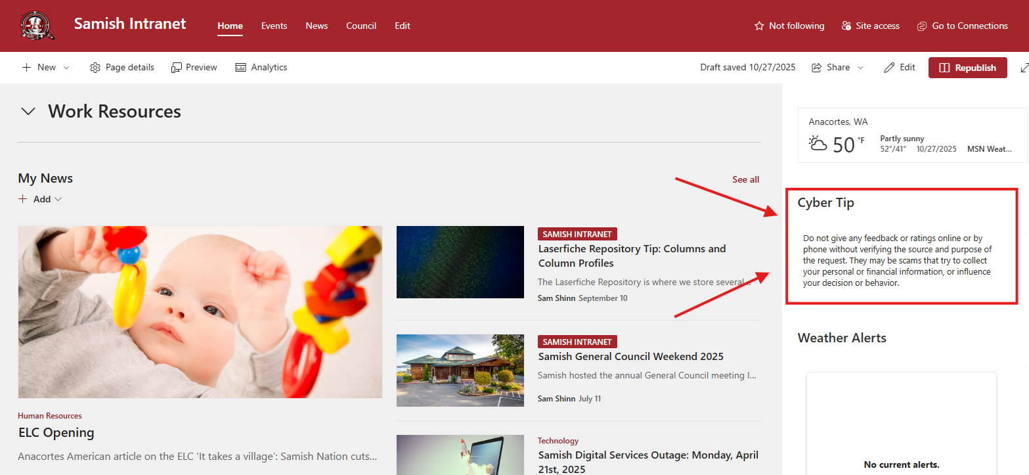Image resolution: width=1029 pixels, height=475 pixels.
Task: Click the partly sunny weather icon
Action: [818, 143]
